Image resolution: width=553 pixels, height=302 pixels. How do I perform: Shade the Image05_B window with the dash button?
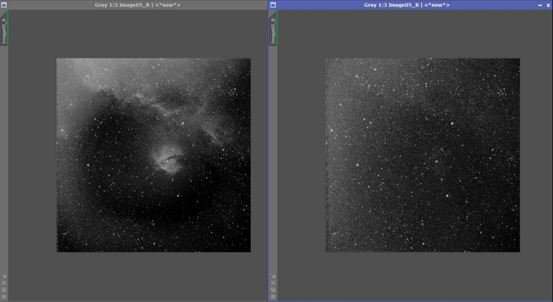tap(540, 5)
